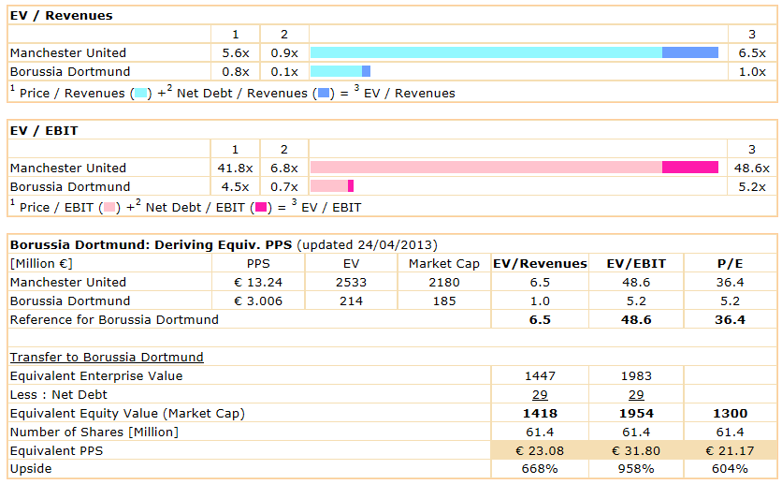Viewport: 782px width, 484px height.
Task: Select Borussia Dortmund's 4.5x Price/EBIT value
Action: (x=236, y=187)
